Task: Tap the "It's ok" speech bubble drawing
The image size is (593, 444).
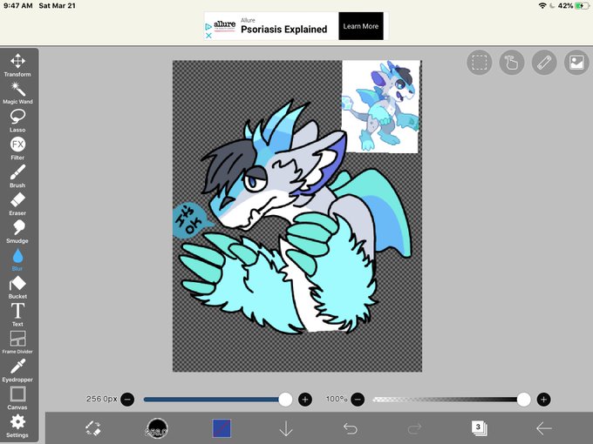Action: [x=191, y=221]
